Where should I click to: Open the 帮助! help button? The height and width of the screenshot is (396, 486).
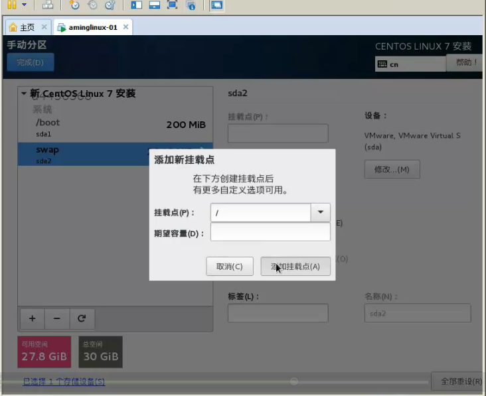[x=464, y=63]
